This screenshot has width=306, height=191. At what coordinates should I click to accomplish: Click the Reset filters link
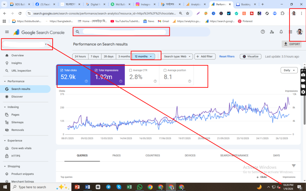point(227,56)
